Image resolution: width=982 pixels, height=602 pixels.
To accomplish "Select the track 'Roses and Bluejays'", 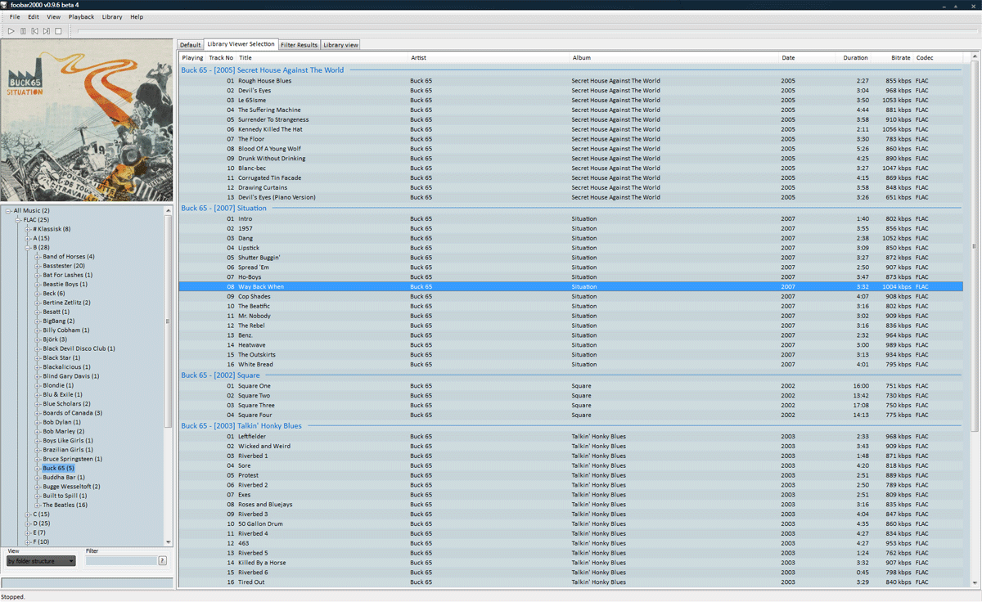I will click(571, 505).
